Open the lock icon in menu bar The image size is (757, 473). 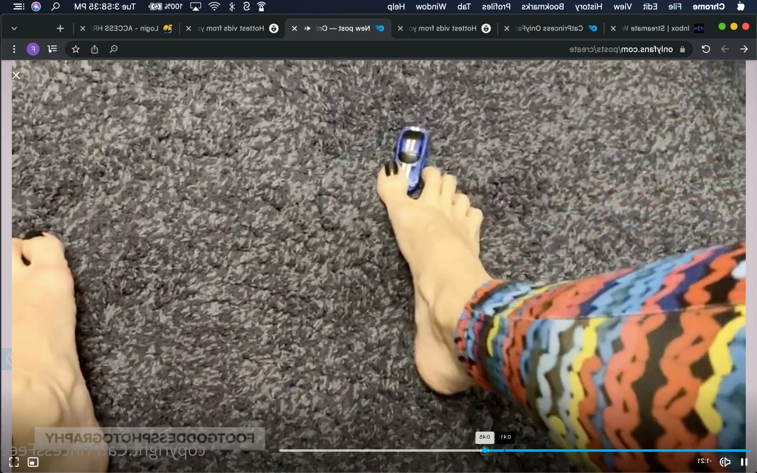pyautogui.click(x=262, y=7)
